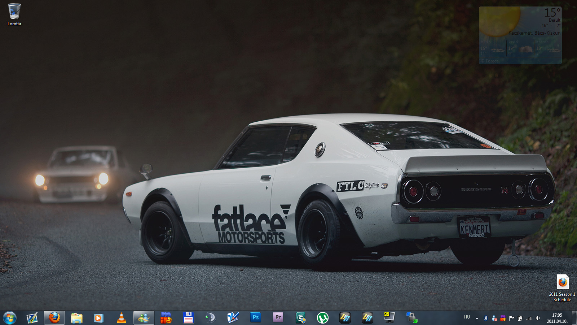577x325 pixels.
Task: Click the Derült condition text in weather gadget
Action: click(x=555, y=20)
